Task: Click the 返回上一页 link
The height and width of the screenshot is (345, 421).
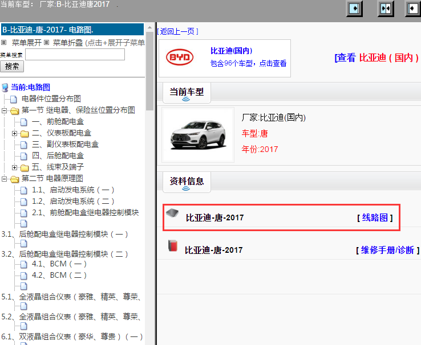Action: tap(178, 32)
